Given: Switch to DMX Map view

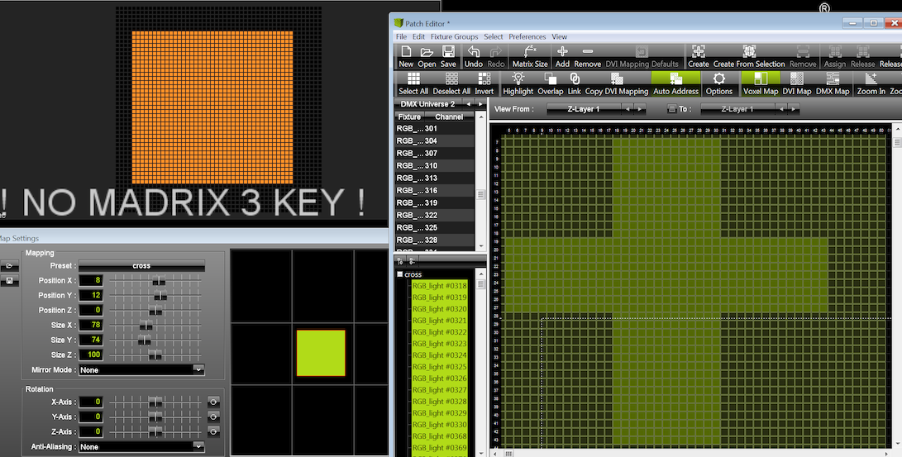Looking at the screenshot, I should 833,79.
